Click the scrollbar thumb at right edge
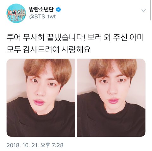 (x=150, y=10)
